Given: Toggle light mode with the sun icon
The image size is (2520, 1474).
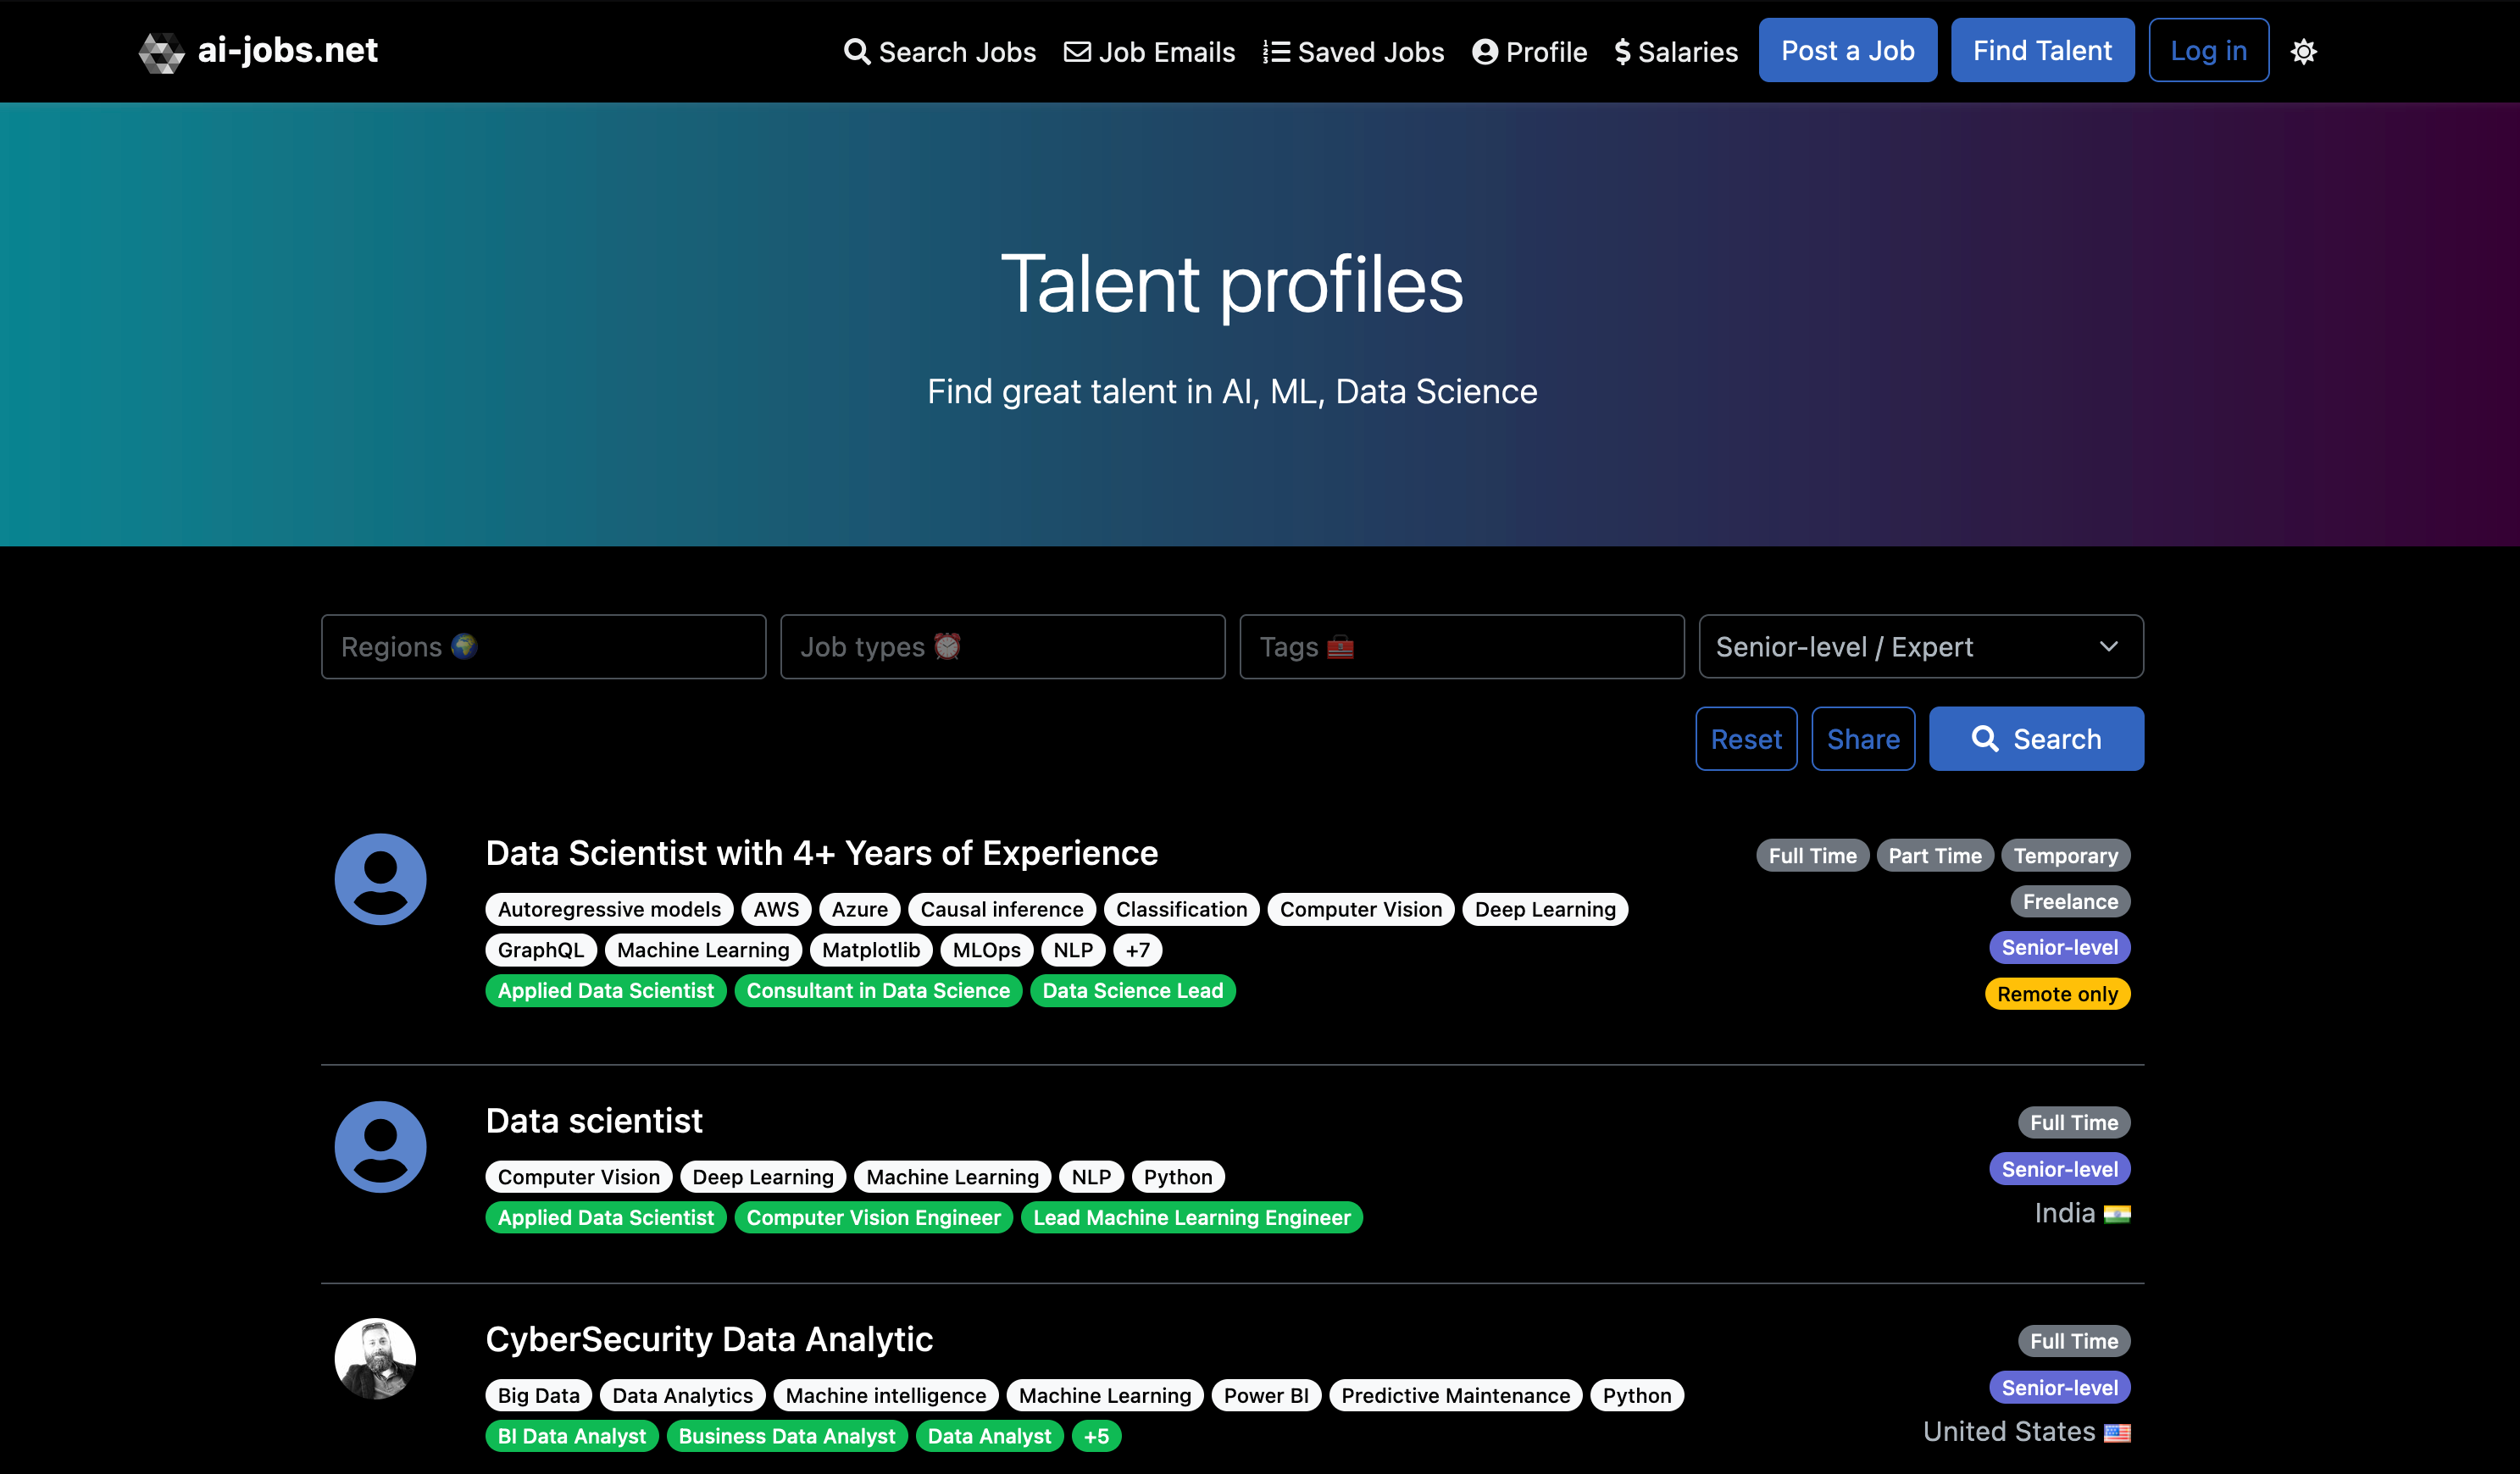Looking at the screenshot, I should pos(2304,51).
